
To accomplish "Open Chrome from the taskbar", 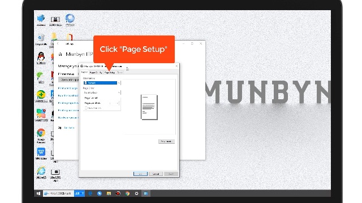I will click(x=127, y=193).
